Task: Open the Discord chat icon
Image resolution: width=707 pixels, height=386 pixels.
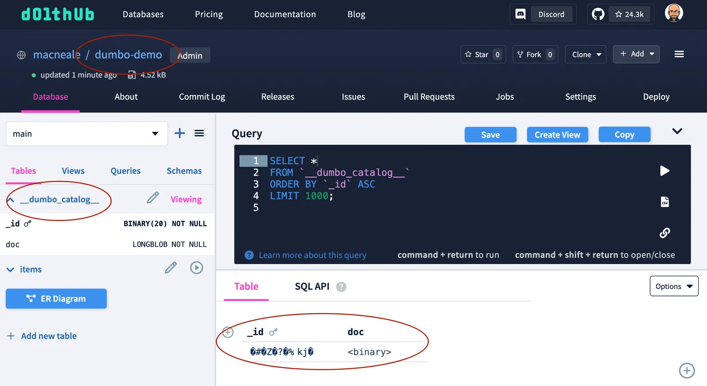Action: coord(521,14)
